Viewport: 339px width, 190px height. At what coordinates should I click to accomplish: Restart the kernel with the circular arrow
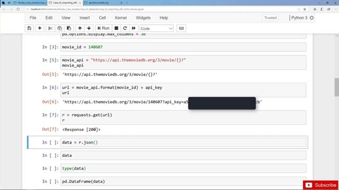tap(125, 28)
